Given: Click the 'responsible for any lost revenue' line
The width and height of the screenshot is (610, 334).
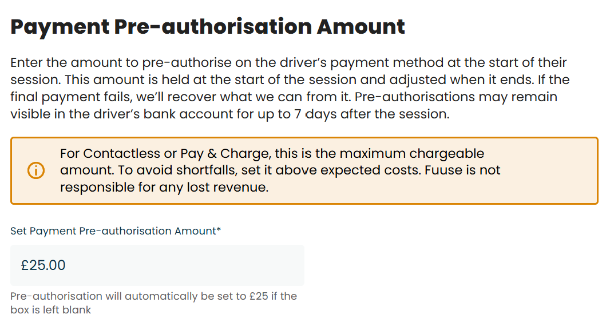Looking at the screenshot, I should click(164, 187).
